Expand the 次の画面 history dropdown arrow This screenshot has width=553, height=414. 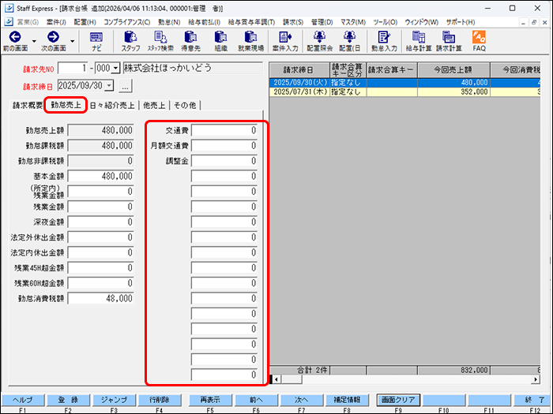73,41
